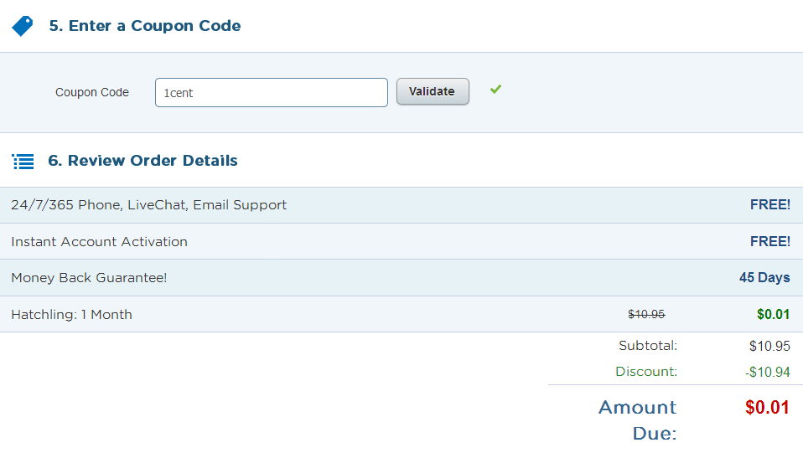Select the 24/7/365 Phone, LiveChat, Email Support row
The image size is (803, 453).
149,205
